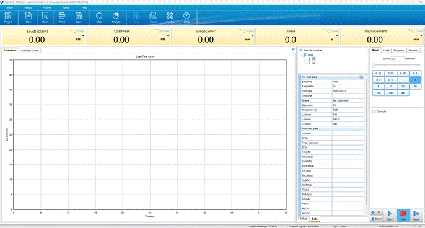The height and width of the screenshot is (228, 425).
Task: Set speed preset to 0.05
Action: [403, 74]
